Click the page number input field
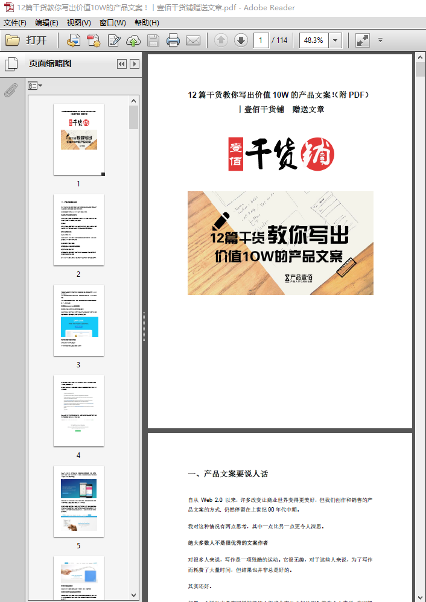The width and height of the screenshot is (426, 602). point(261,40)
